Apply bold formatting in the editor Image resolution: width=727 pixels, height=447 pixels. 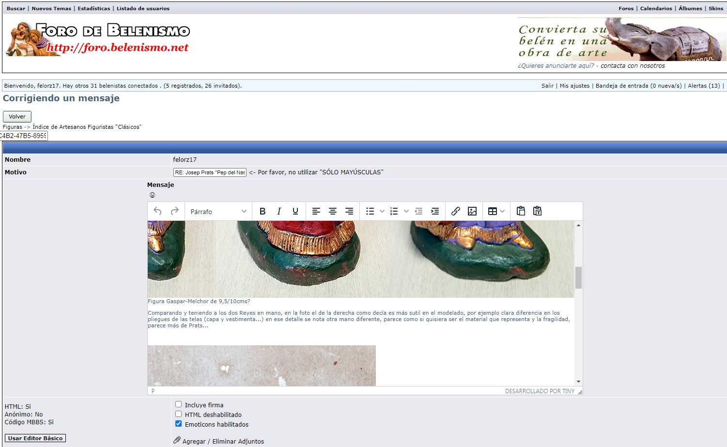pos(263,211)
